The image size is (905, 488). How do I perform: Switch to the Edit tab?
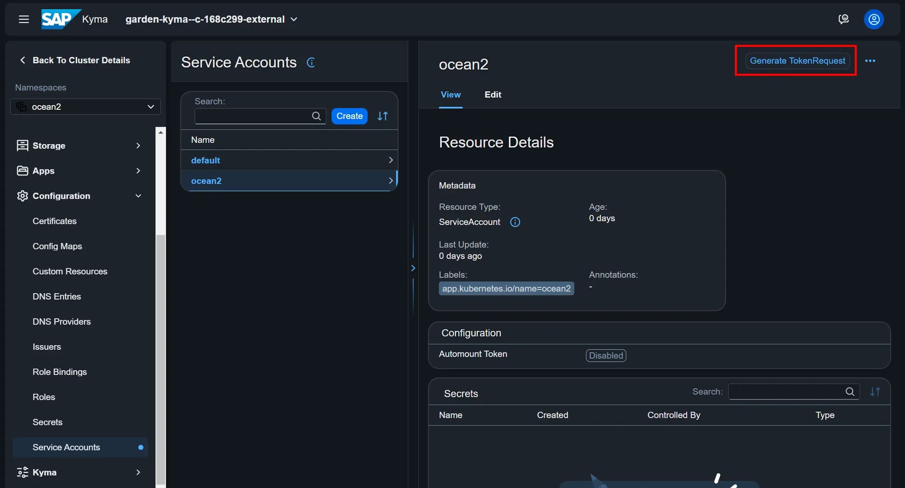point(493,95)
